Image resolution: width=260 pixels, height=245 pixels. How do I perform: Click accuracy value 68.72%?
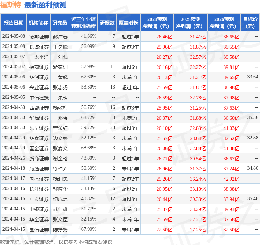coord(89,118)
